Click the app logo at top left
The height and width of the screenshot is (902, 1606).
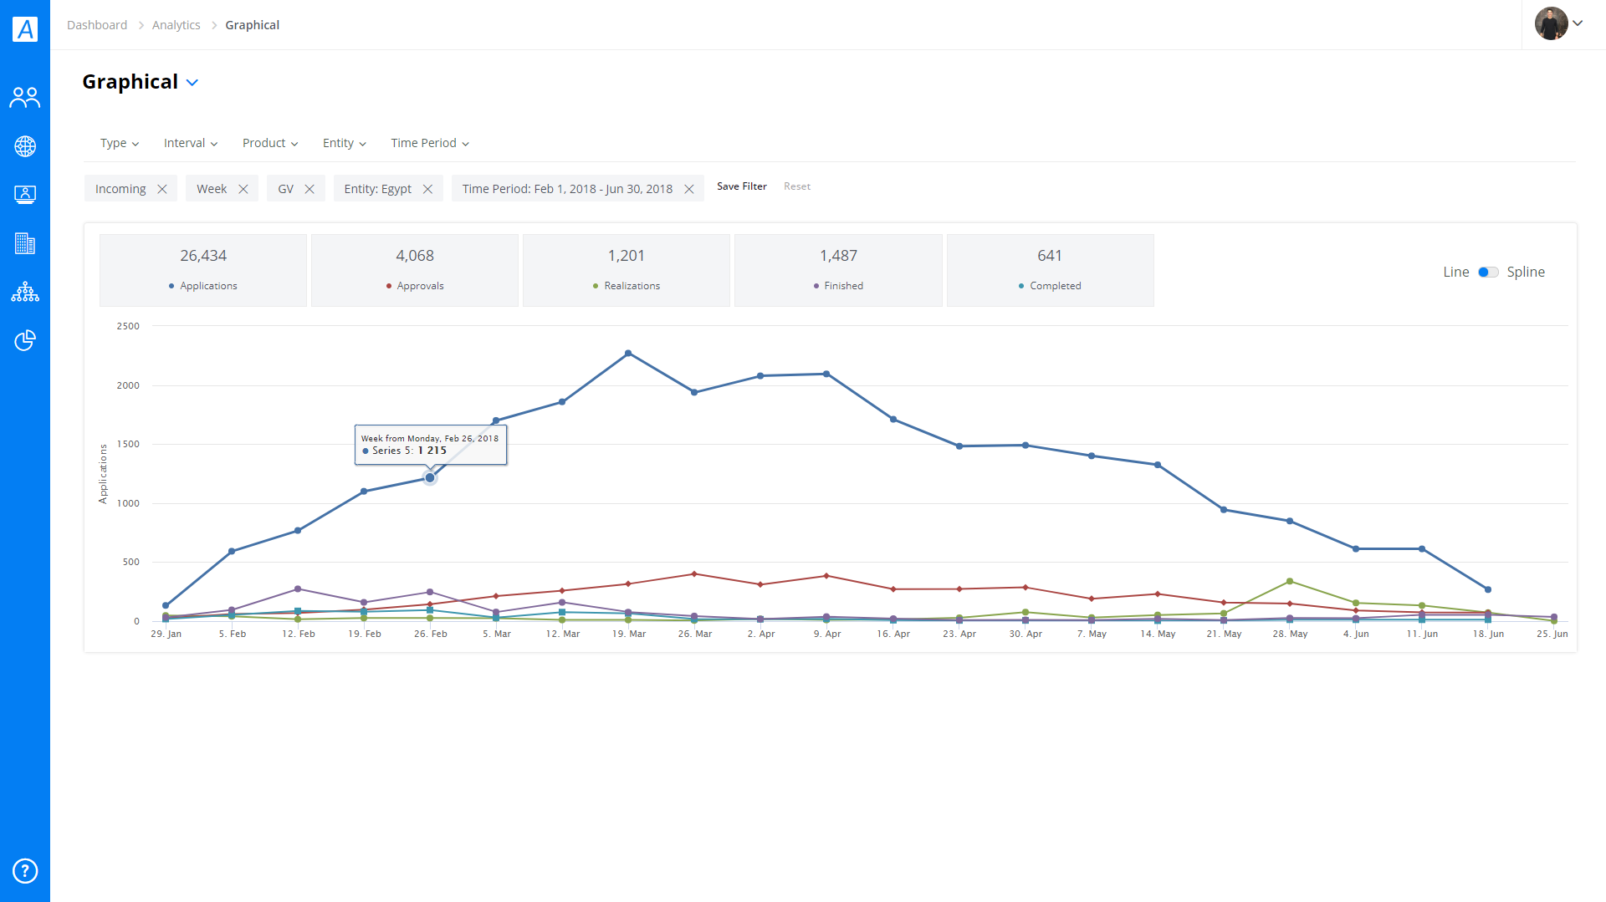tap(25, 29)
